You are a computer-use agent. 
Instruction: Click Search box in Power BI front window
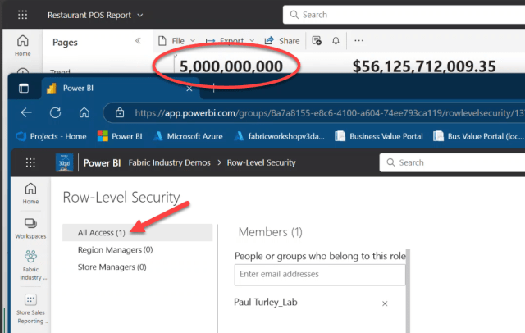(x=452, y=162)
